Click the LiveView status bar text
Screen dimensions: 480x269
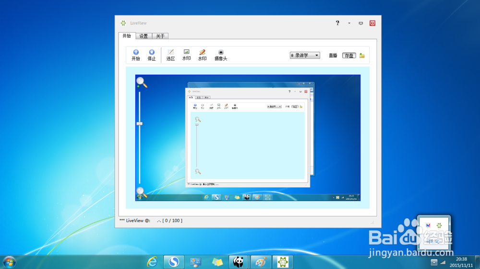point(151,221)
